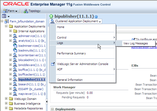Screen dimensions: 157x111
Task: Click the biadminservices globe application icon
Action: (15, 45)
